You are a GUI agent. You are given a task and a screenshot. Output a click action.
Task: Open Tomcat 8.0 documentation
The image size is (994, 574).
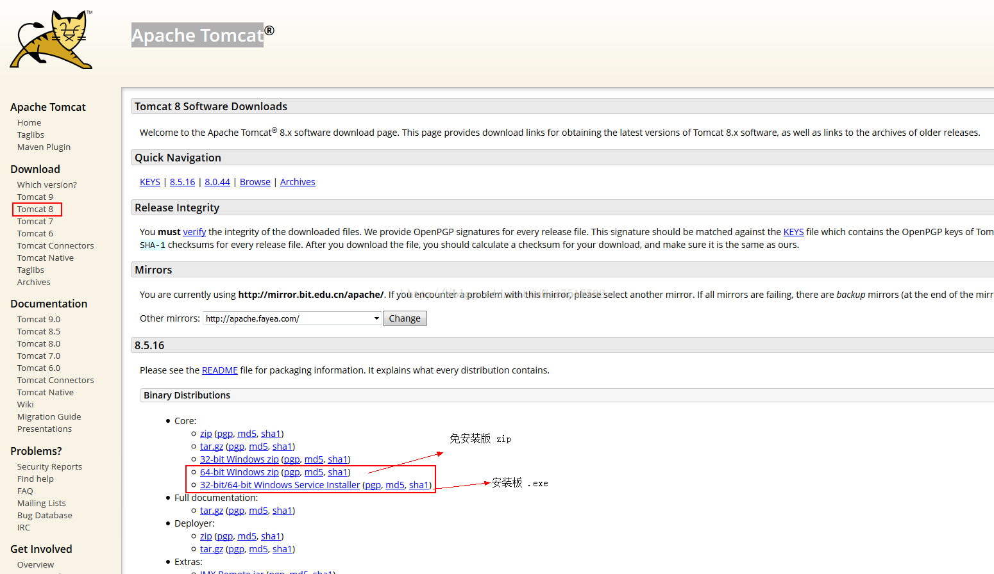pos(38,343)
